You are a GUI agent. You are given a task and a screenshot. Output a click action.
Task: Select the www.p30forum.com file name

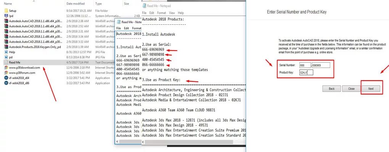pyautogui.click(x=22, y=73)
